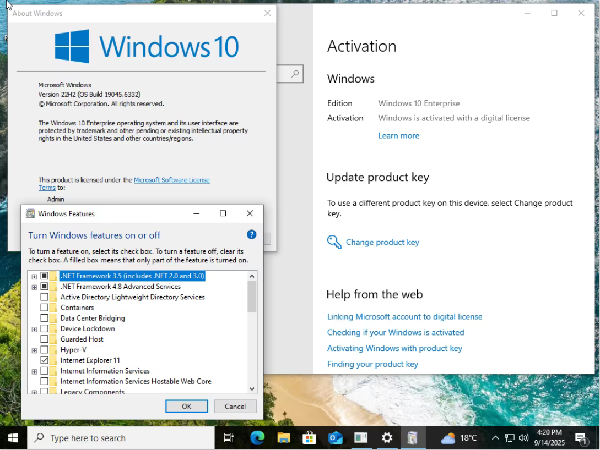Switch to the Settings gear taskbar icon
The image size is (600, 450).
(387, 438)
